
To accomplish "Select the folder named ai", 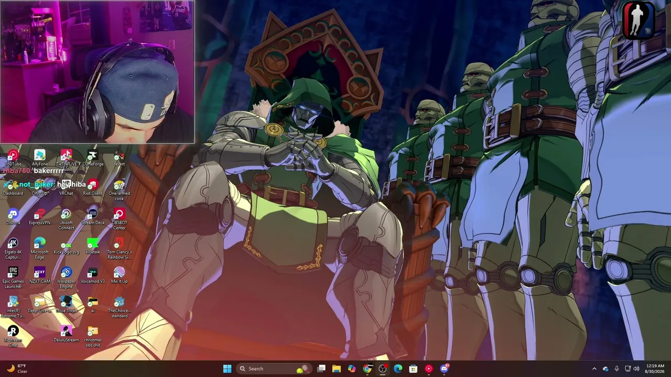I will point(93,305).
